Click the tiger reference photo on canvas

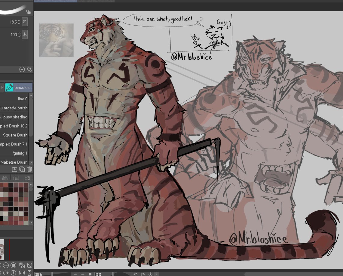(x=56, y=40)
